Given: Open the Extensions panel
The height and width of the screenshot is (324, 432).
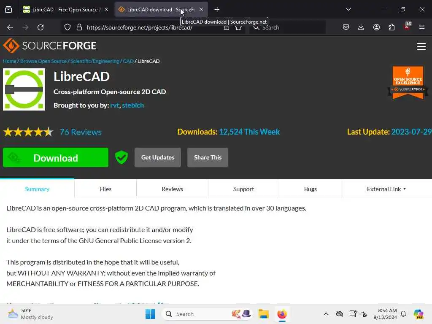Looking at the screenshot, I should pos(391,27).
